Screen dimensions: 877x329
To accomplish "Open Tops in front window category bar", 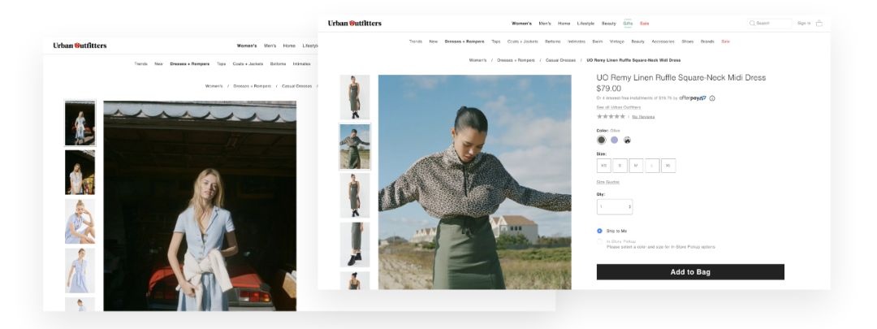I will [496, 41].
